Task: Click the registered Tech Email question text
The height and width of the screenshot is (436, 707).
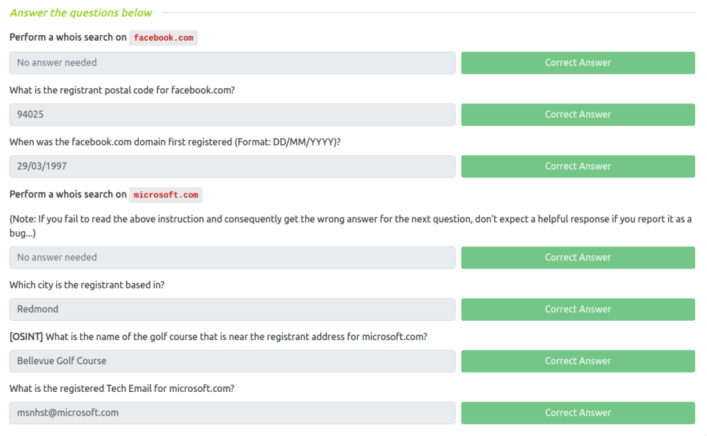Action: pos(122,388)
